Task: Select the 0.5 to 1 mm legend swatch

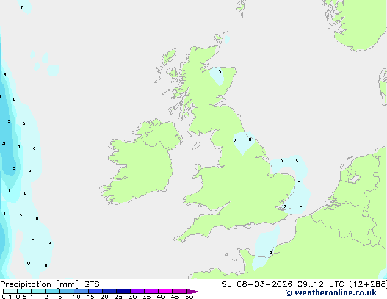Action: coord(24,291)
